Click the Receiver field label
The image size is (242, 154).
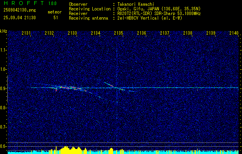[x=78, y=13]
